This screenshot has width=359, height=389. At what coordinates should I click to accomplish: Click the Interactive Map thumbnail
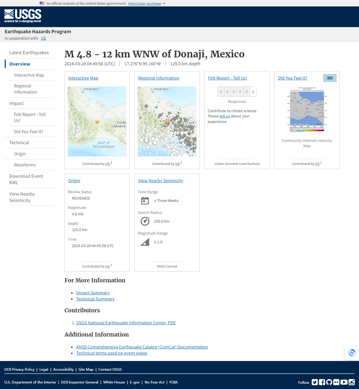pyautogui.click(x=97, y=122)
